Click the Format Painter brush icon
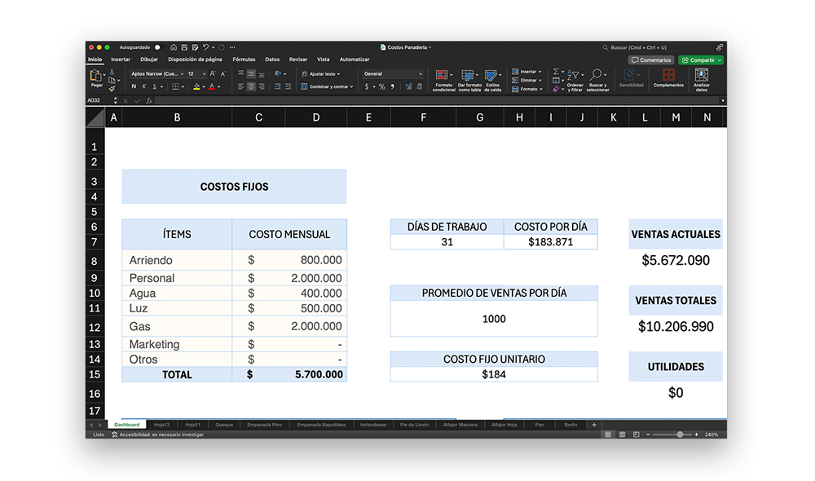 click(112, 89)
